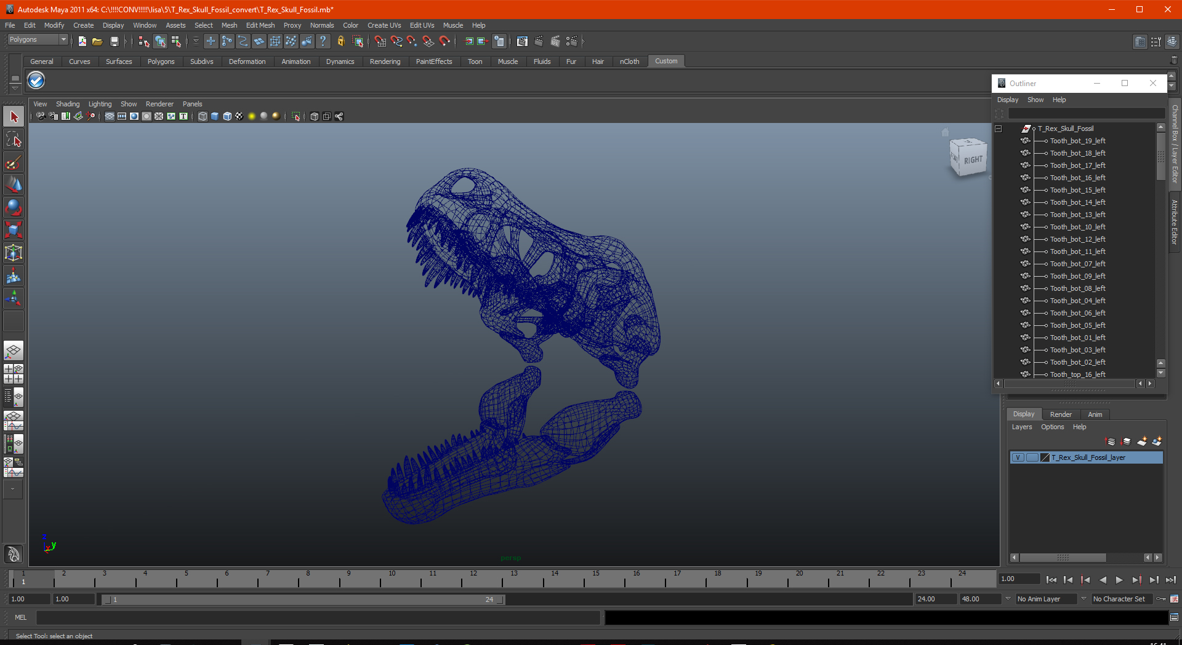
Task: Click the Open Scene folder icon
Action: click(x=97, y=41)
